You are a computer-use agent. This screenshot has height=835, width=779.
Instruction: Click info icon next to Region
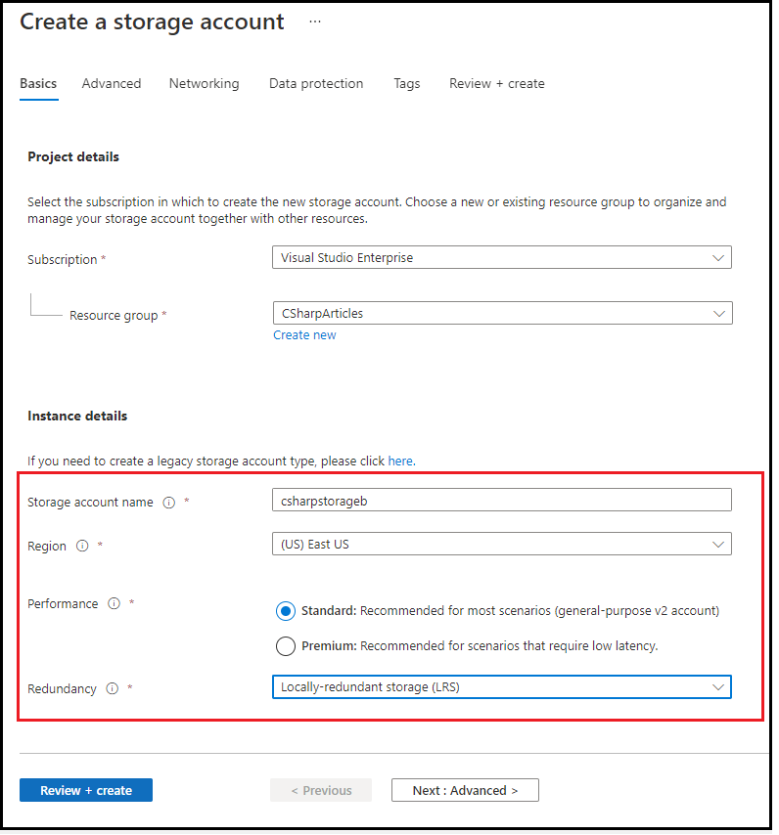(82, 547)
